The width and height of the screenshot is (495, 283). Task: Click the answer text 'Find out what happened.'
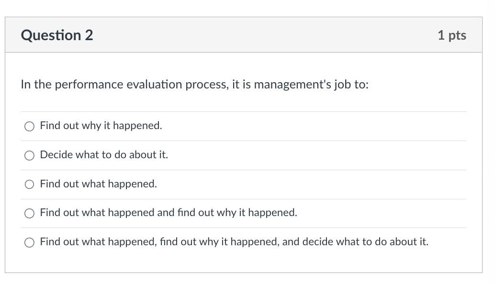[98, 184]
